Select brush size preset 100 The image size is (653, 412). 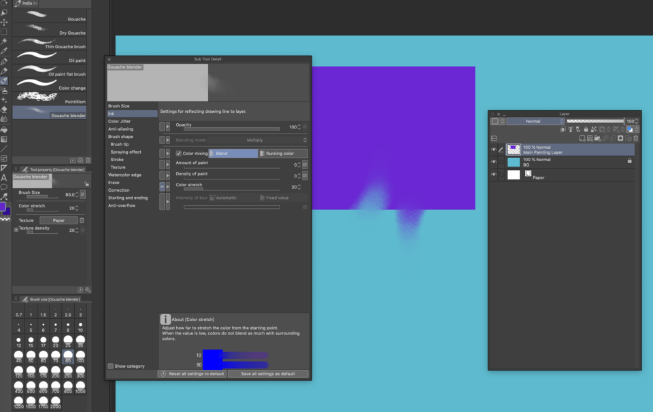(x=80, y=356)
